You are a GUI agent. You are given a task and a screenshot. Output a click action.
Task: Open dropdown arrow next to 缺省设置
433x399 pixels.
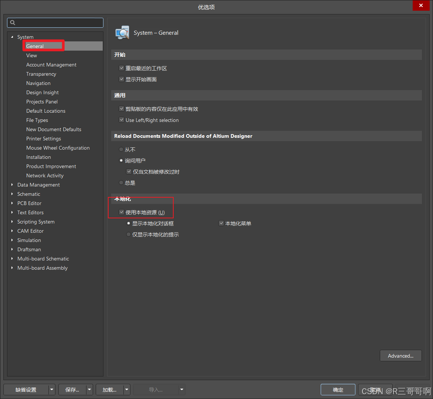(x=52, y=390)
